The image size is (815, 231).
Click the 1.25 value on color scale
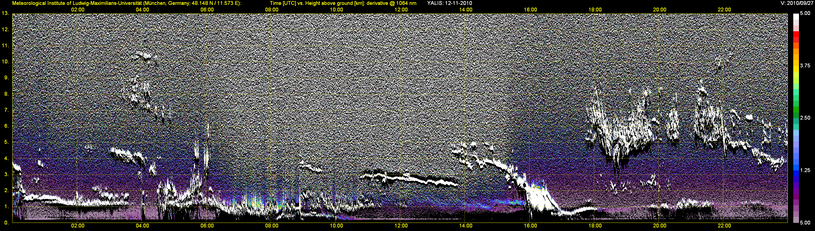(805, 170)
